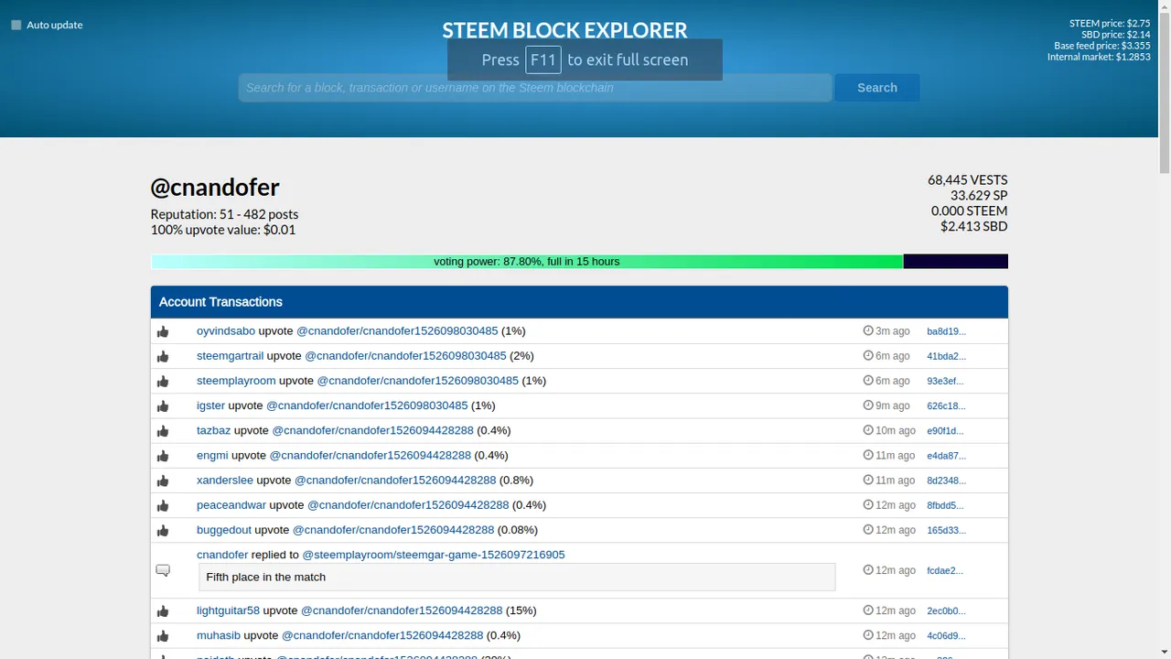1171x659 pixels.
Task: Open transaction 8fbdd5...
Action: click(x=945, y=505)
